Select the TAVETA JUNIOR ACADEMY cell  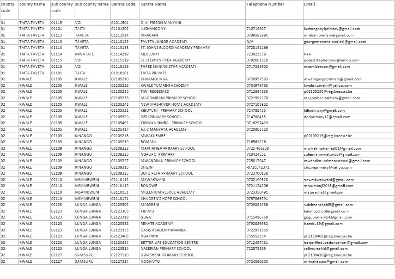click(x=164, y=42)
